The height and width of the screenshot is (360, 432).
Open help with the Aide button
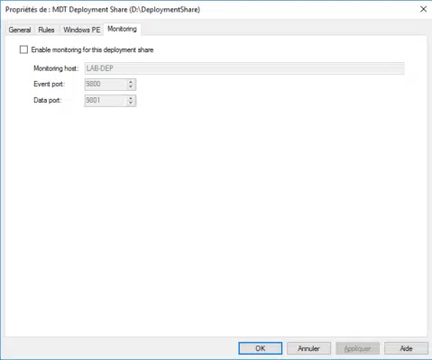tap(406, 348)
